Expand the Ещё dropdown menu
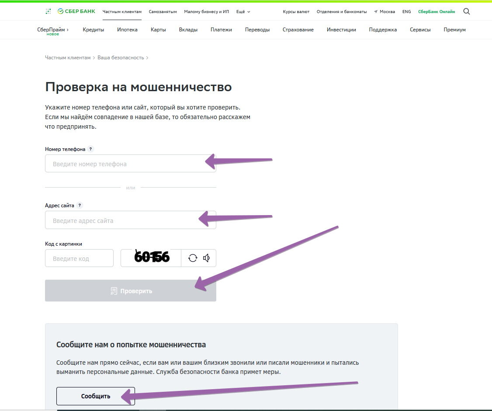Screen dimensions: 492x411 tap(243, 12)
